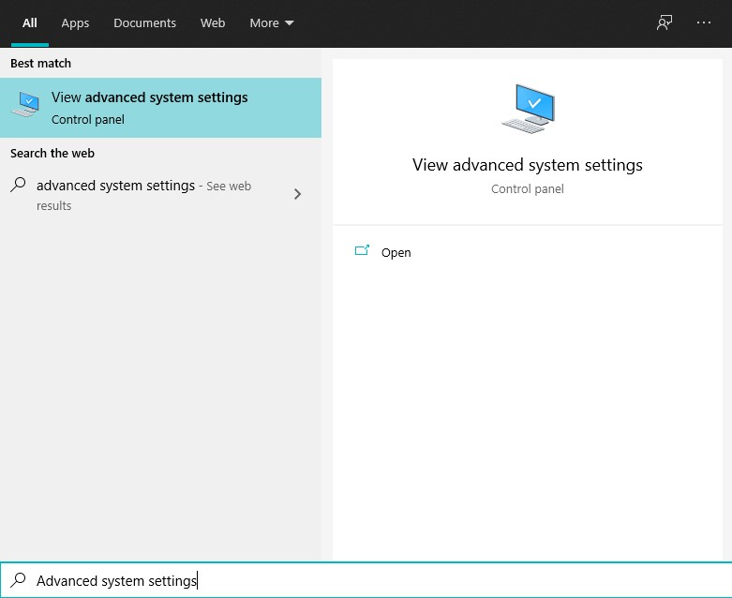Click the large computer icon in the preview pane

[528, 109]
